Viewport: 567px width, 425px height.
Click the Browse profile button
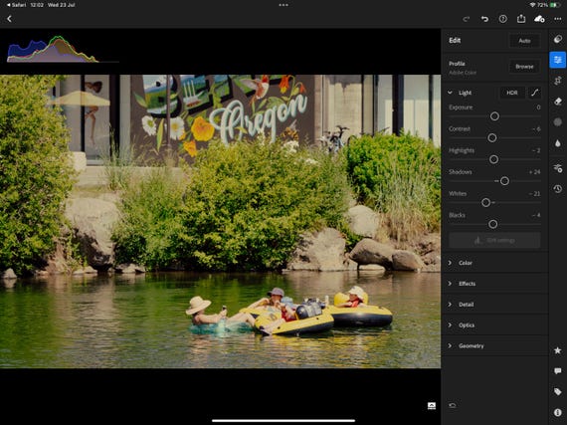(524, 67)
